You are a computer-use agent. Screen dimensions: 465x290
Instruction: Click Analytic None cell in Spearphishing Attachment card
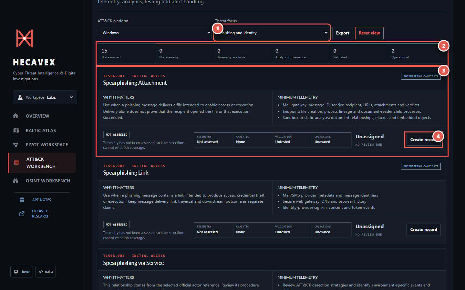(x=253, y=140)
